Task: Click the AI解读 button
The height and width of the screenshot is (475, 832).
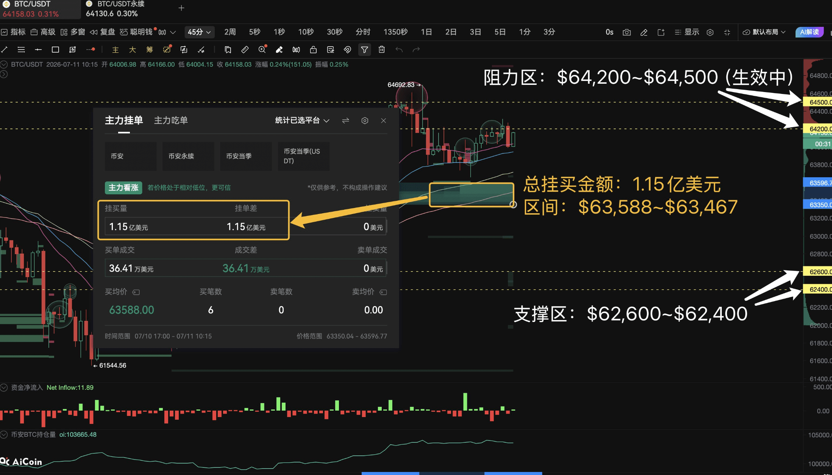Action: (x=810, y=32)
